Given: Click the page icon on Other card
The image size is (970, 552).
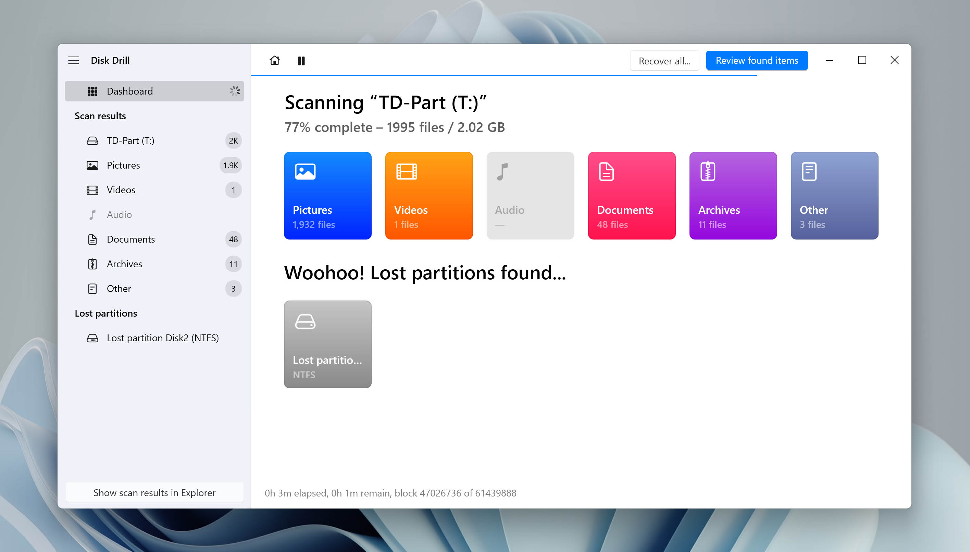Looking at the screenshot, I should pyautogui.click(x=809, y=172).
